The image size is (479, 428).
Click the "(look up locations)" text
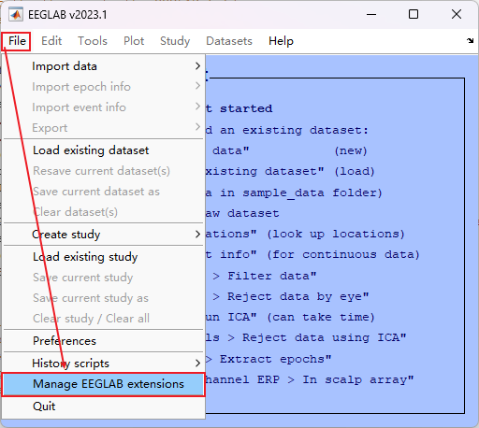point(336,234)
